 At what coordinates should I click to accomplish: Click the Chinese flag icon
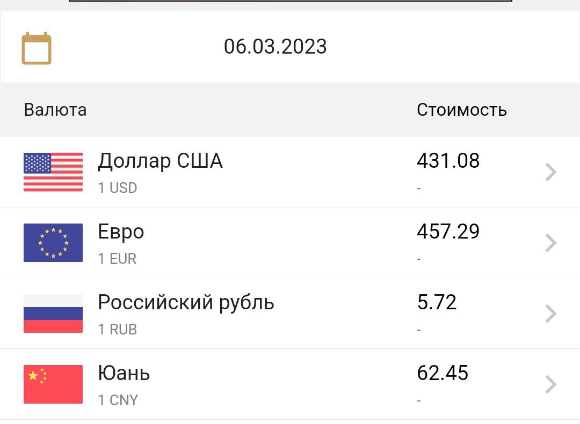click(53, 384)
